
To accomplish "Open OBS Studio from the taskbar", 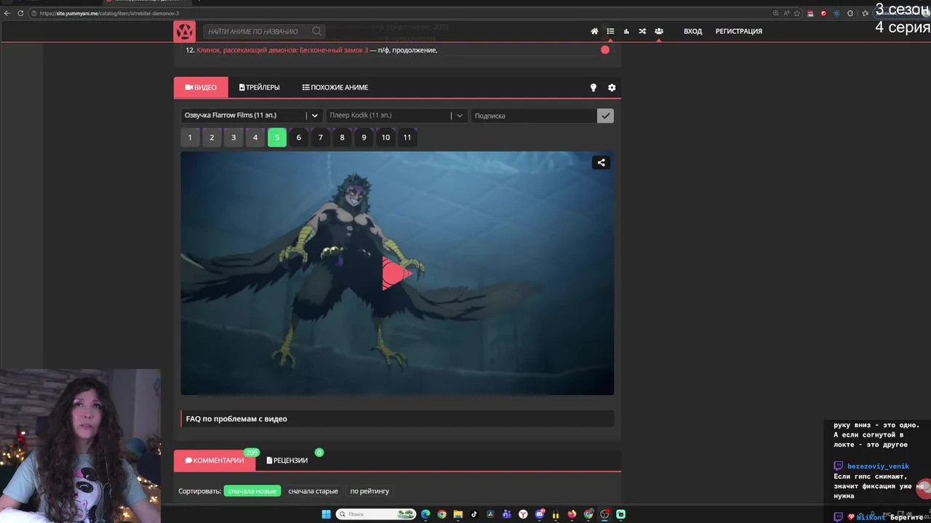I will tap(604, 514).
